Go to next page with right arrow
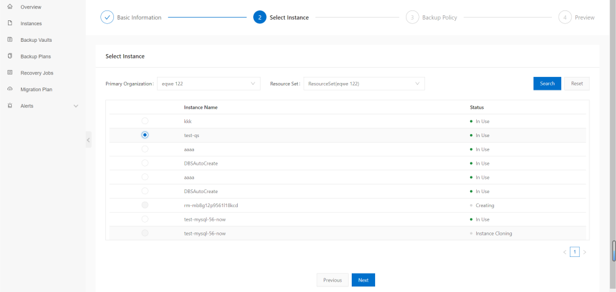Image resolution: width=616 pixels, height=292 pixels. click(585, 252)
